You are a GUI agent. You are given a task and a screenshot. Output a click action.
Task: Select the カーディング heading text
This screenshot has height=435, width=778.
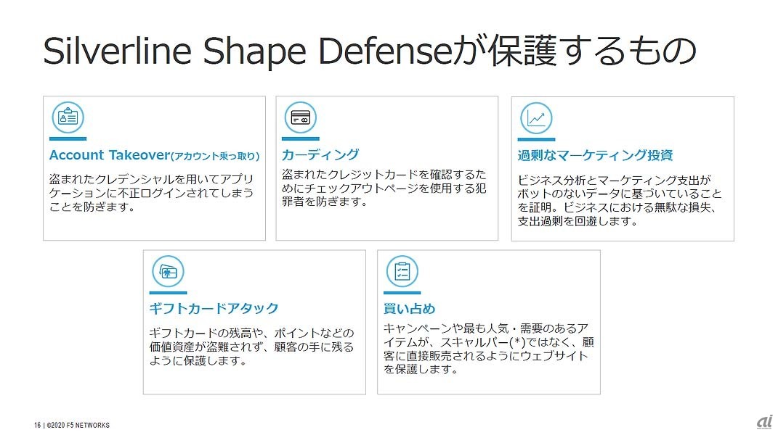click(x=320, y=154)
